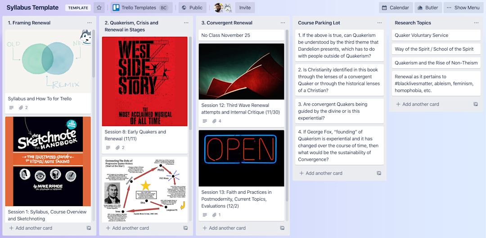This screenshot has width=486, height=238.
Task: Open list actions for 3. Convergent Renewal
Action: pos(283,22)
